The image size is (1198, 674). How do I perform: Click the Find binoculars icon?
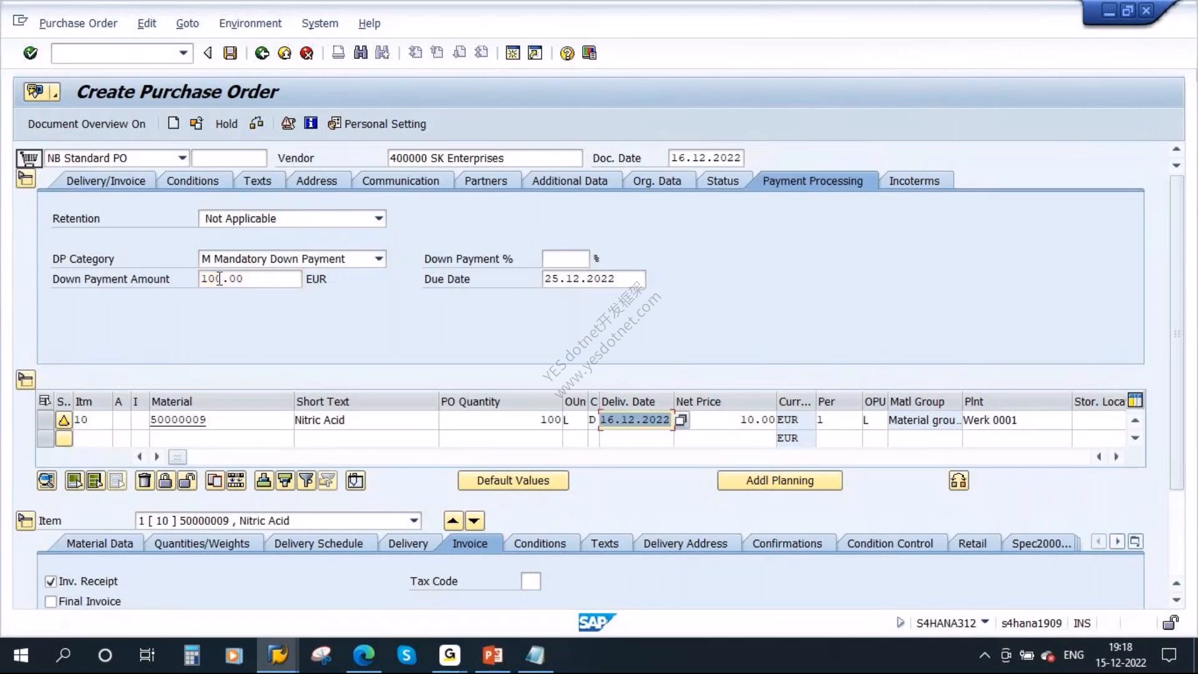[361, 53]
